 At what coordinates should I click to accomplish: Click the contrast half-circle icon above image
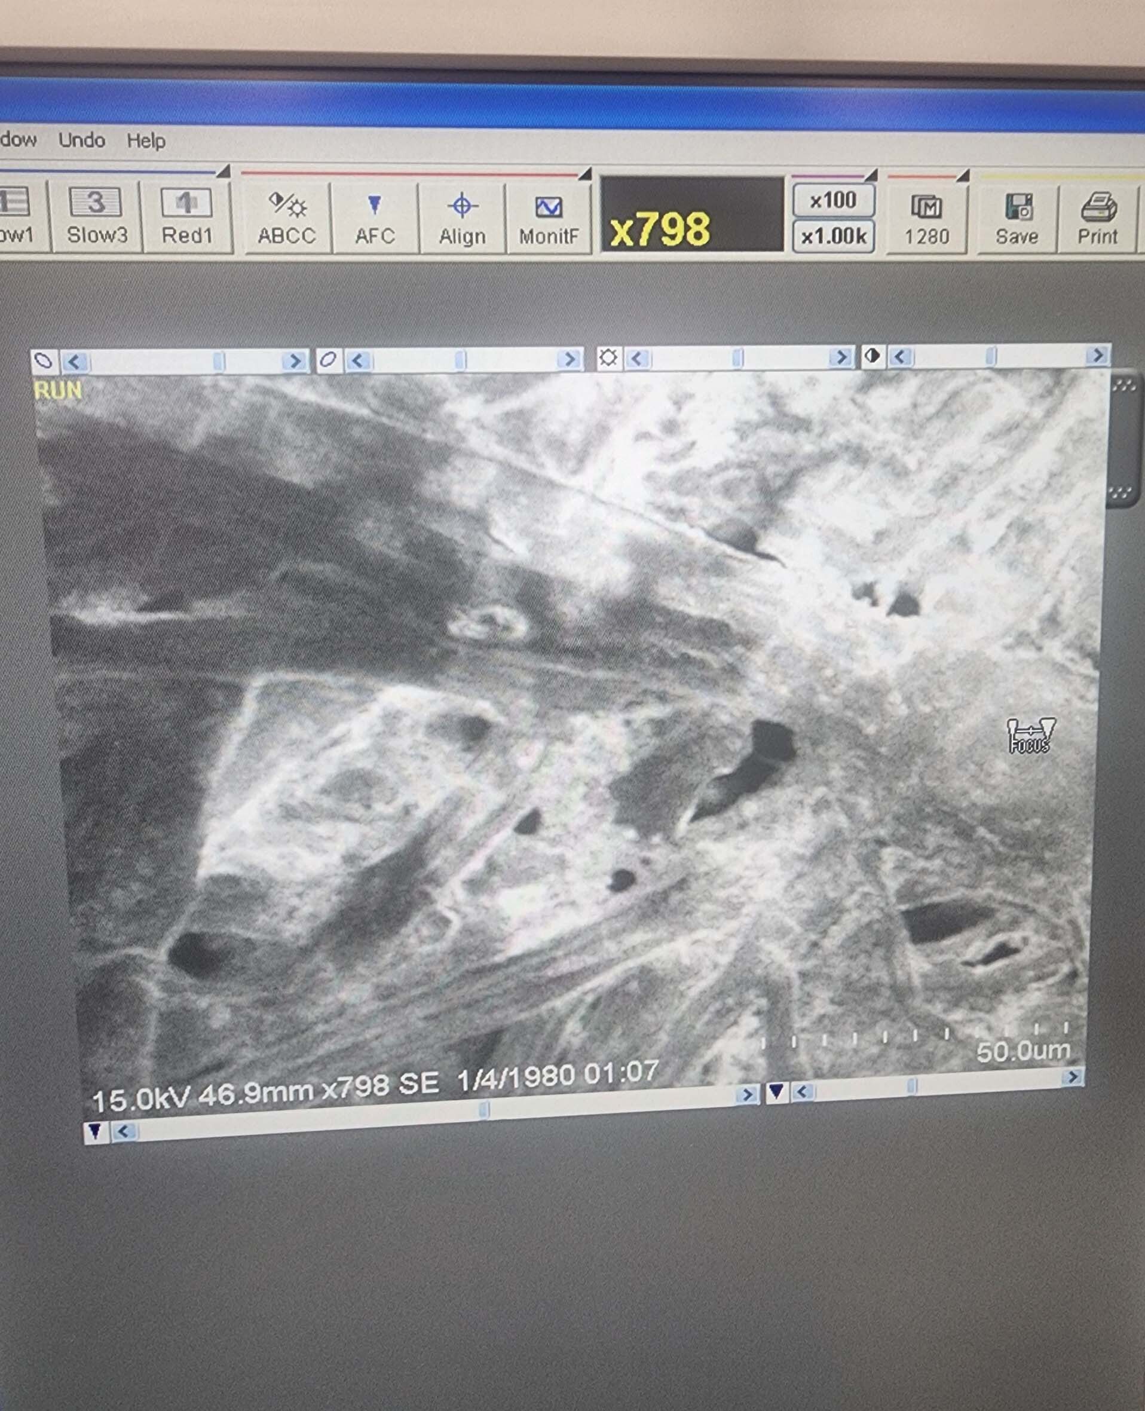(x=872, y=356)
